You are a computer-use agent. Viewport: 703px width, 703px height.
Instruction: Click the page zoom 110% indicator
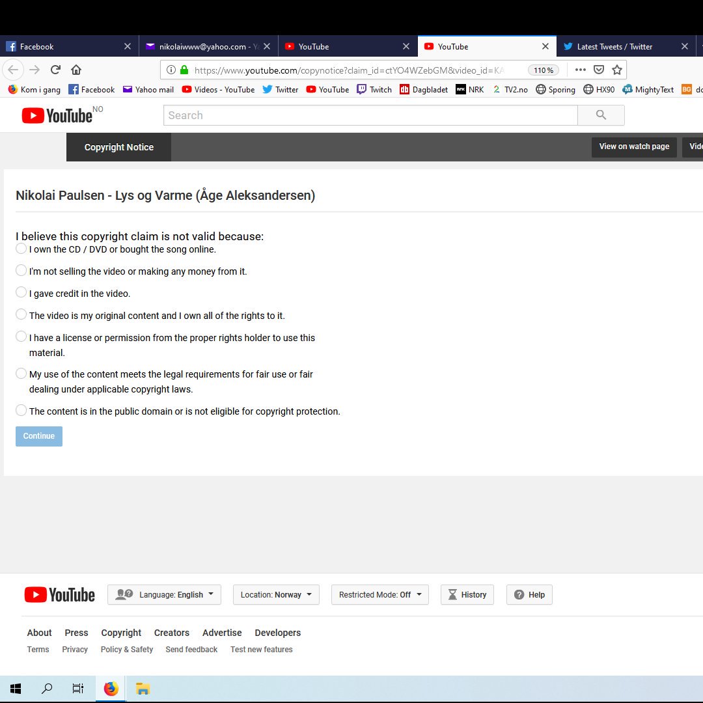[544, 70]
